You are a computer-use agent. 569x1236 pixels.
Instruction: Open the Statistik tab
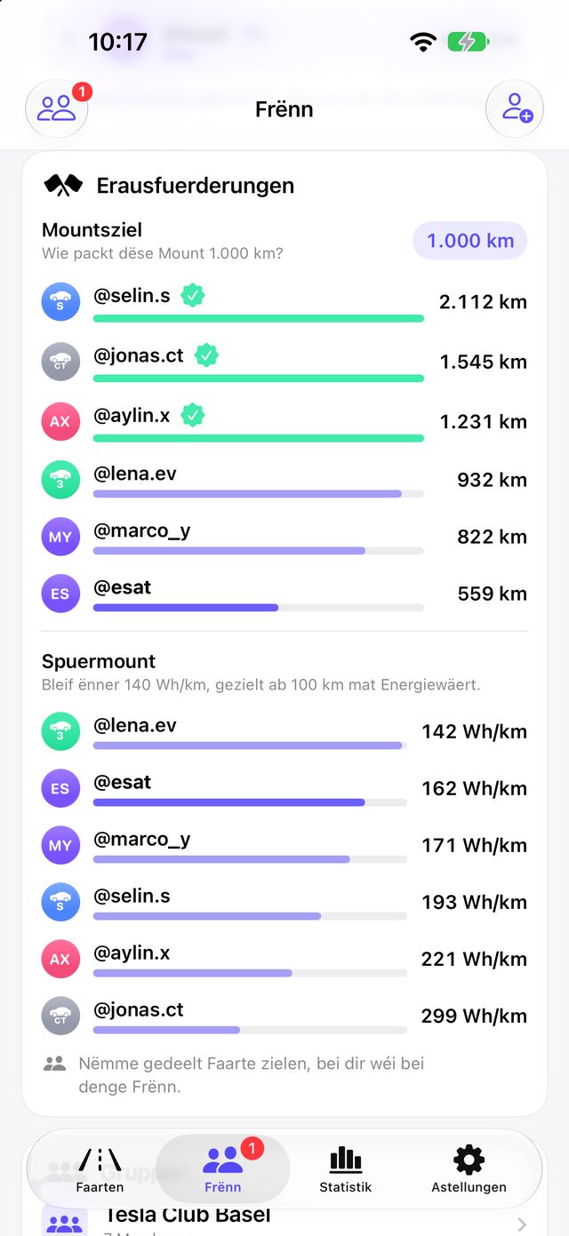point(346,1168)
